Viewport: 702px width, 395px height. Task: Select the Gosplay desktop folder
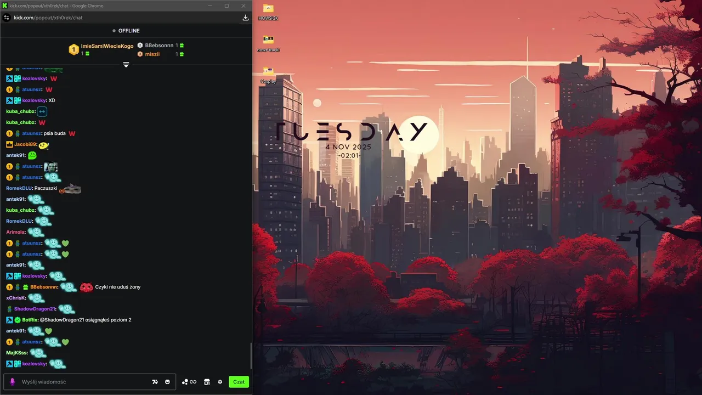268,75
